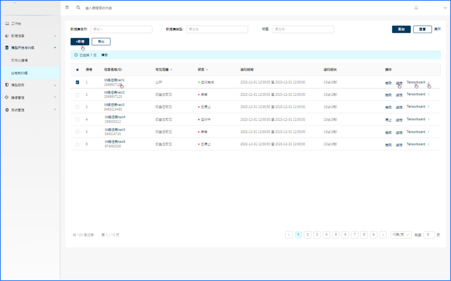Go to next page with right arrow
This screenshot has width=451, height=281.
[x=383, y=235]
